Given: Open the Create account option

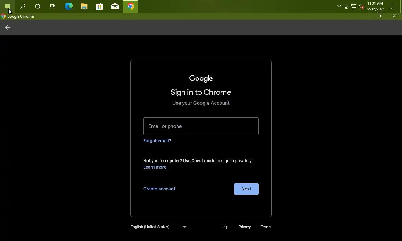Looking at the screenshot, I should click(159, 189).
